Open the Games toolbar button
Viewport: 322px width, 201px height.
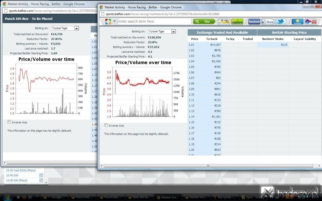click(x=237, y=22)
